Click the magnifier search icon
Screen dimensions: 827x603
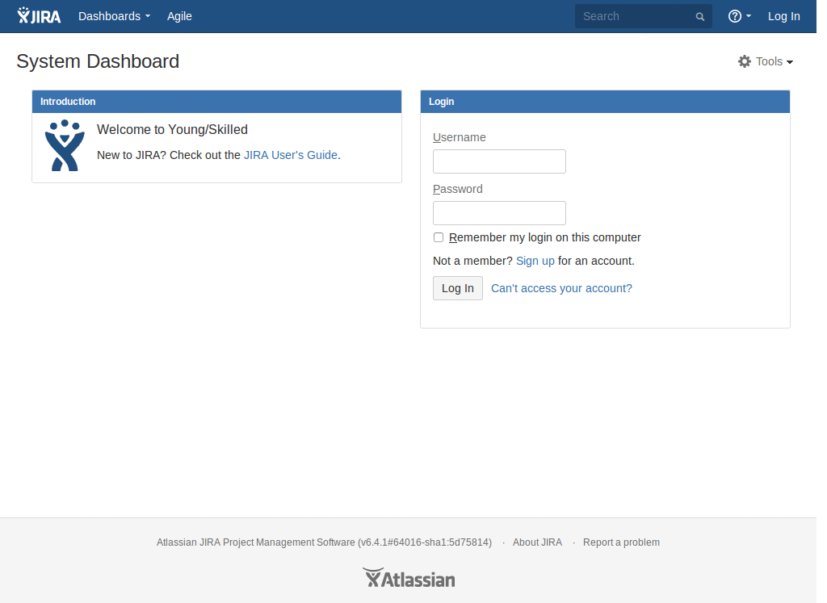(x=700, y=17)
